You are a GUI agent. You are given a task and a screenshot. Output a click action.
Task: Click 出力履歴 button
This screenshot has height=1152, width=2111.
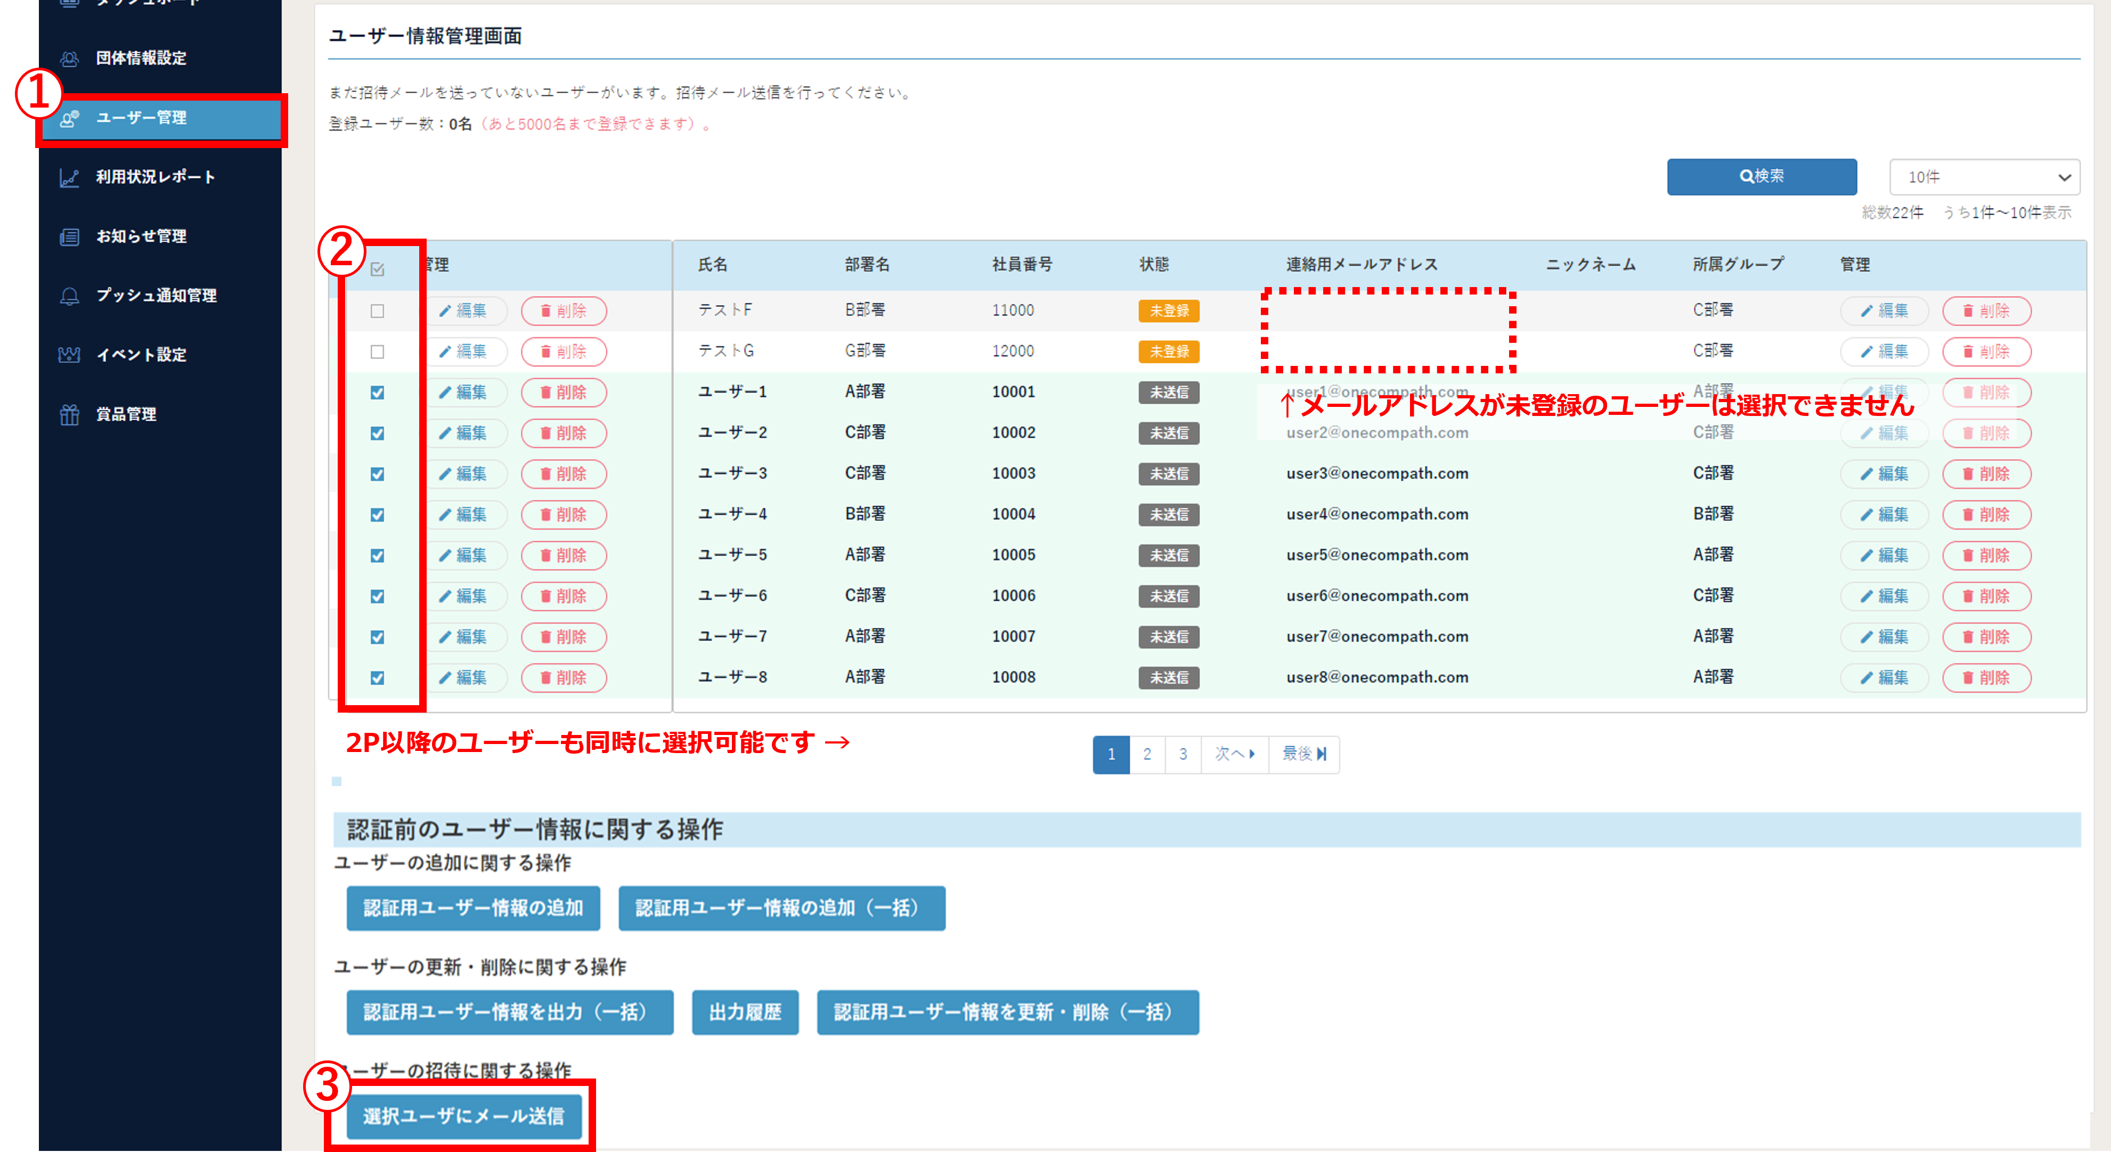click(x=744, y=1012)
